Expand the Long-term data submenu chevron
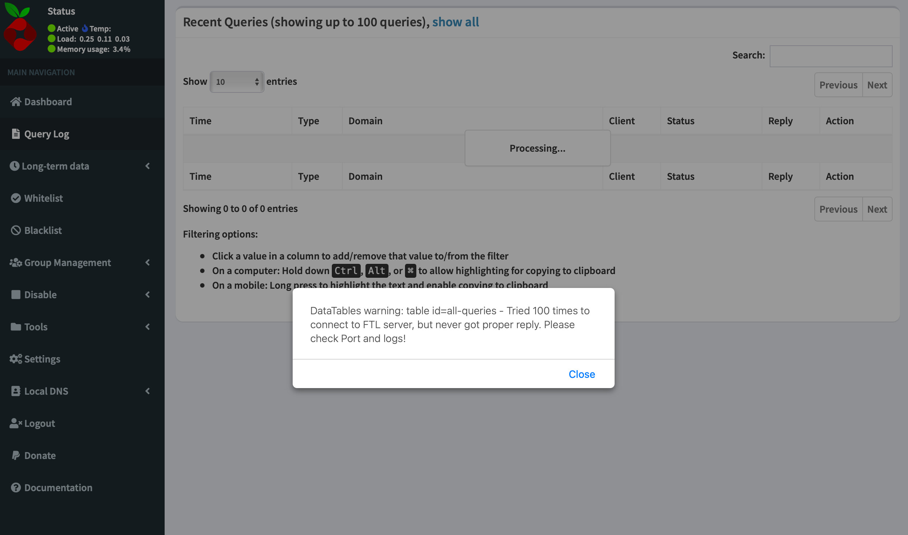 tap(147, 166)
